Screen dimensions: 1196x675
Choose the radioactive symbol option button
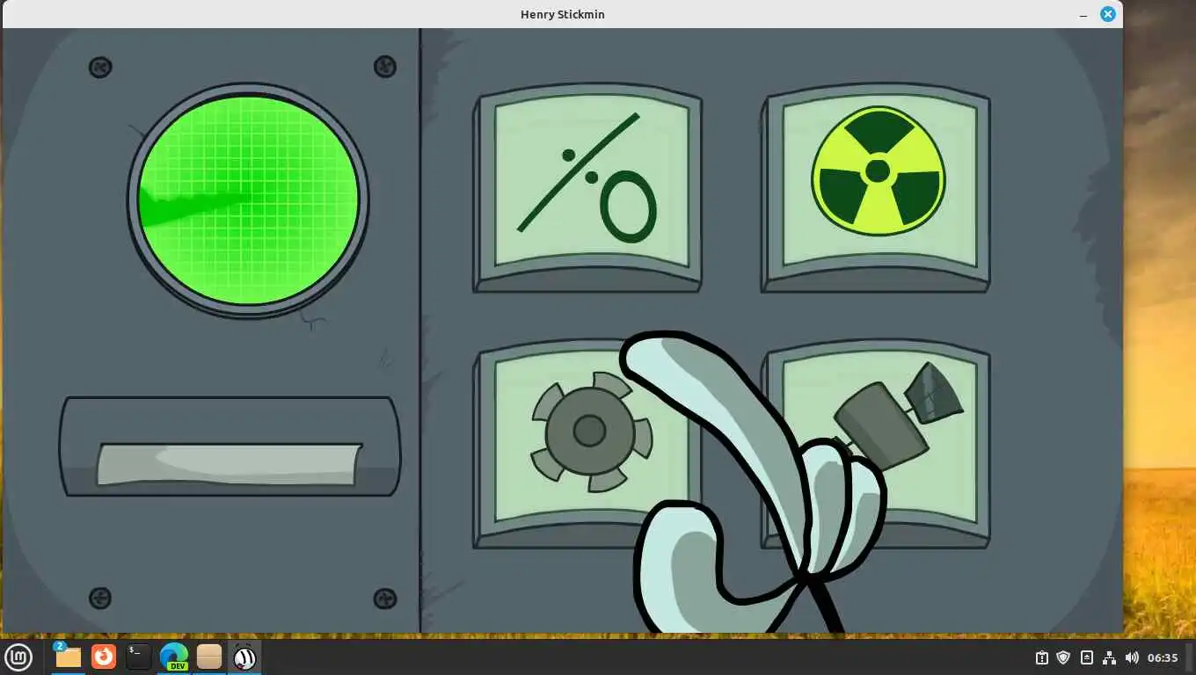(x=876, y=188)
